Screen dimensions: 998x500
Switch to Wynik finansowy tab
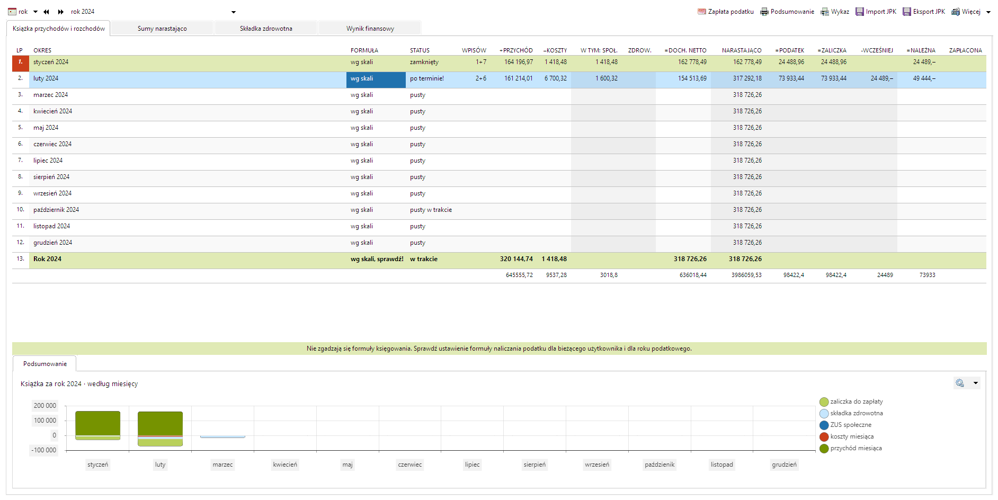click(370, 29)
